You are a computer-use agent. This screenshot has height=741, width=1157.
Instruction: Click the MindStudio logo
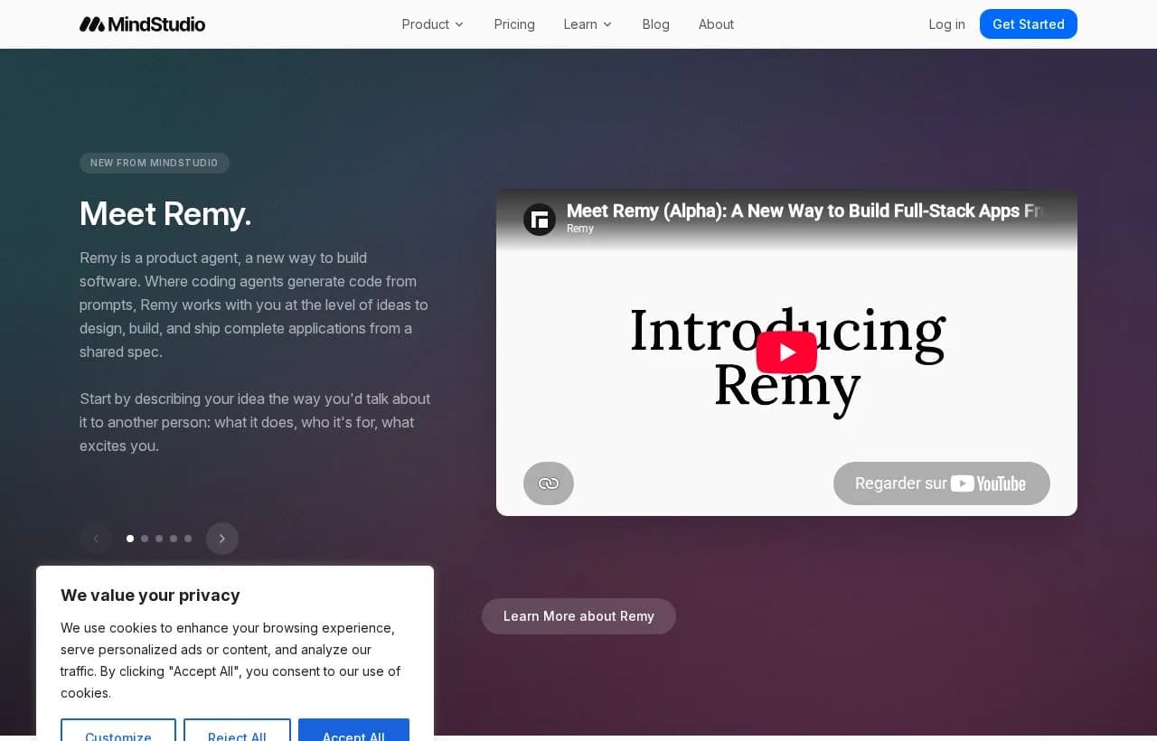pyautogui.click(x=142, y=24)
